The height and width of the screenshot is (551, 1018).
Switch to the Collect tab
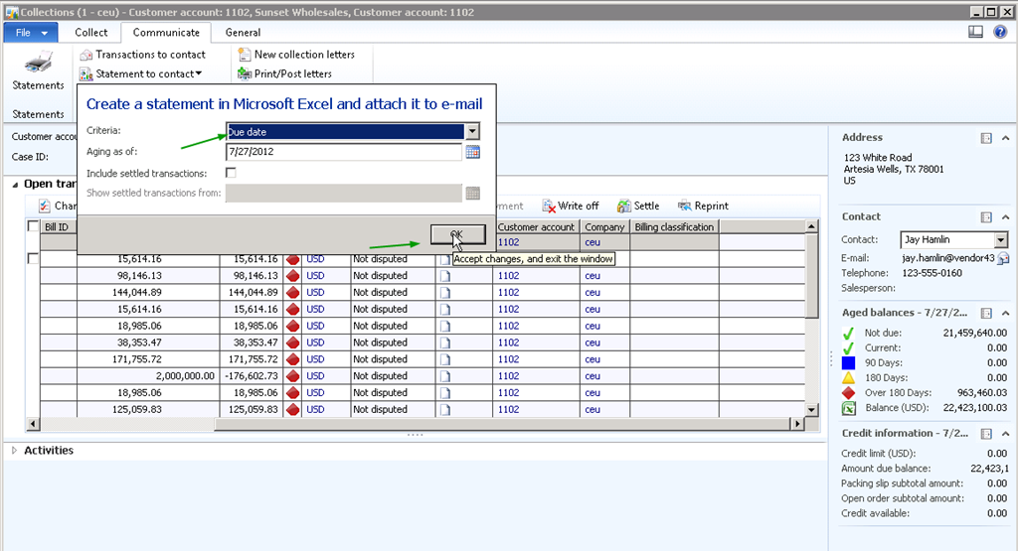click(91, 33)
